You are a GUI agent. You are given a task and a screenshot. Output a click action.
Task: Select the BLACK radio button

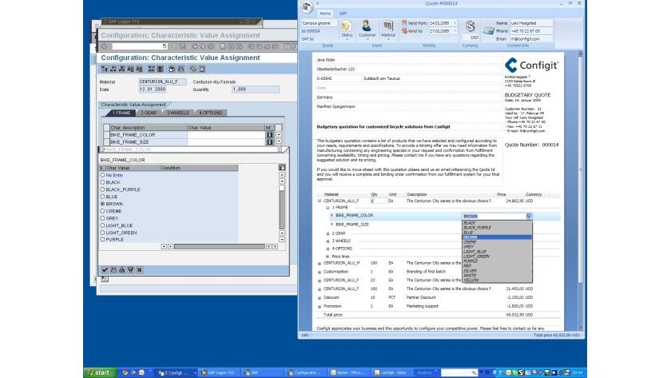[x=102, y=182]
